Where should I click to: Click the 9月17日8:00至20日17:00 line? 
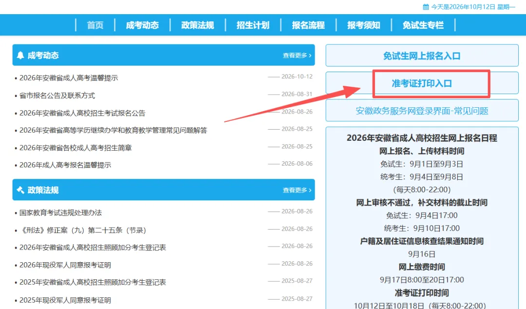422,280
